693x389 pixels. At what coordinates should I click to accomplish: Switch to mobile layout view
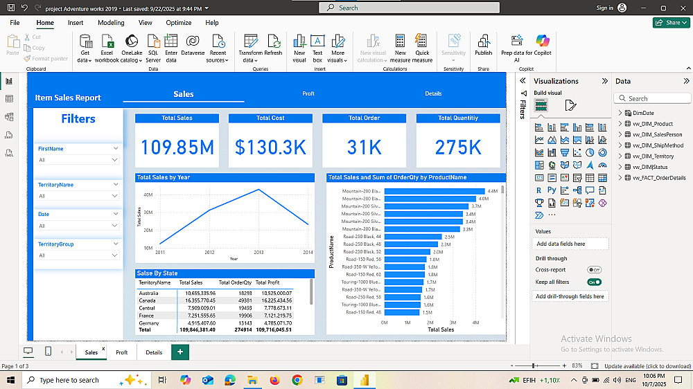pos(48,352)
